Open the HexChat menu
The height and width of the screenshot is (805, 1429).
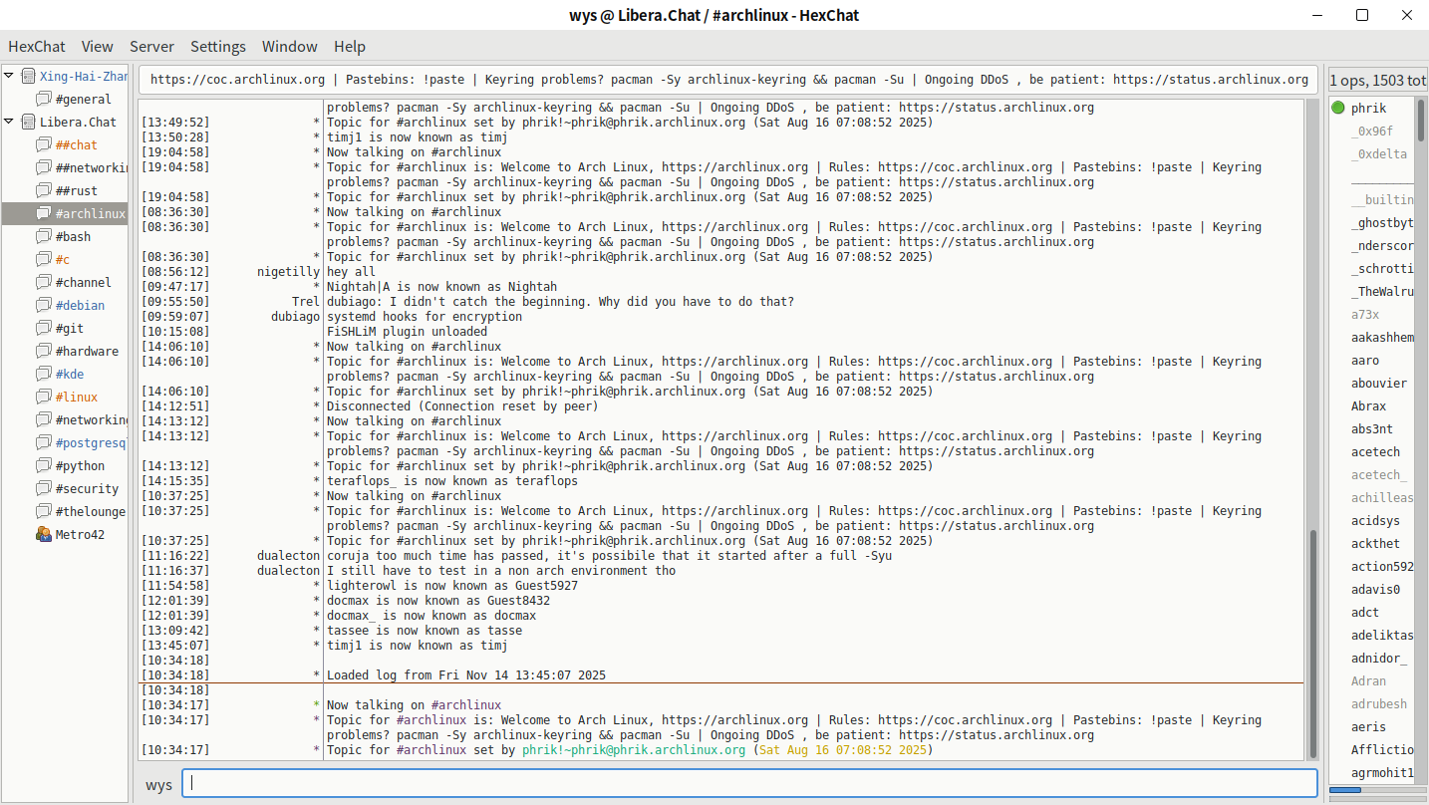point(37,46)
